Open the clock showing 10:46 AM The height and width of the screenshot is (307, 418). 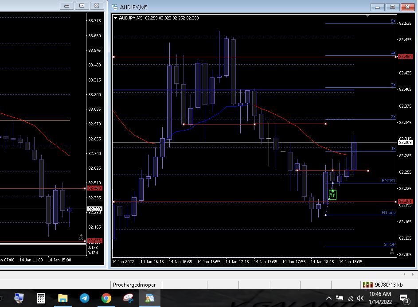pos(380,298)
